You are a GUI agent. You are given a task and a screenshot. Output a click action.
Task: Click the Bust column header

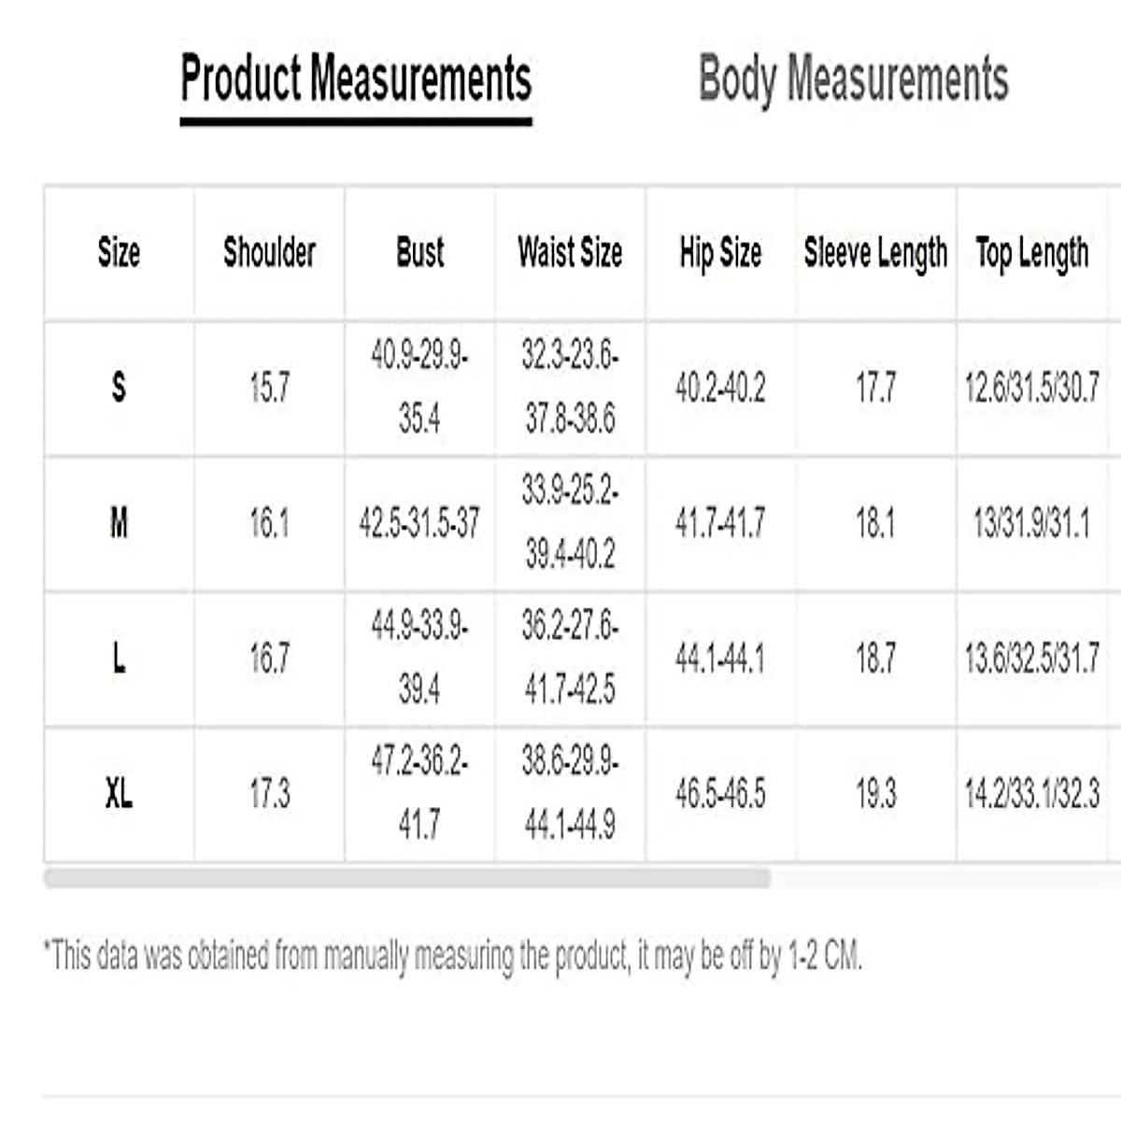(419, 252)
